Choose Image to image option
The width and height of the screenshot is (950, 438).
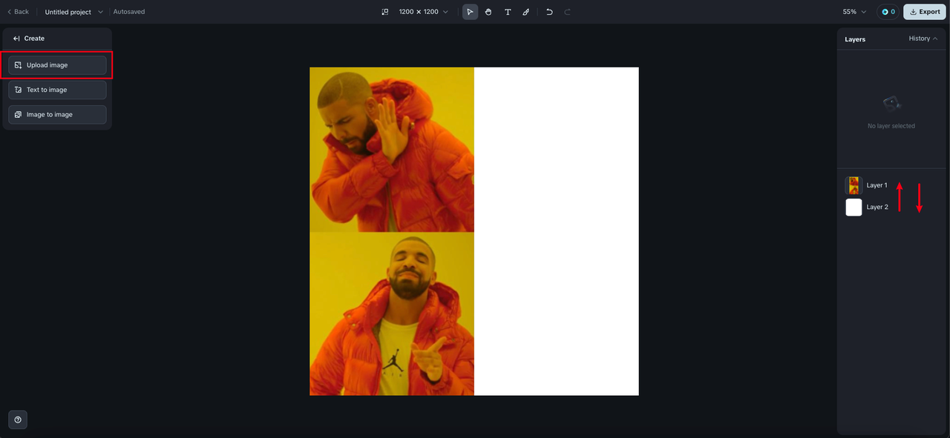(57, 115)
